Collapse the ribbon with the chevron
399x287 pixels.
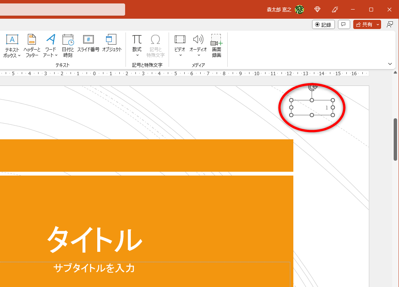point(390,64)
